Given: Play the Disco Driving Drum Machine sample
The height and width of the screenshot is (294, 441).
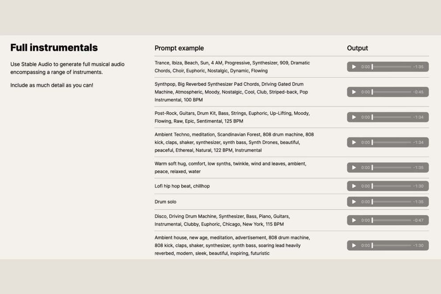Looking at the screenshot, I should 354,220.
